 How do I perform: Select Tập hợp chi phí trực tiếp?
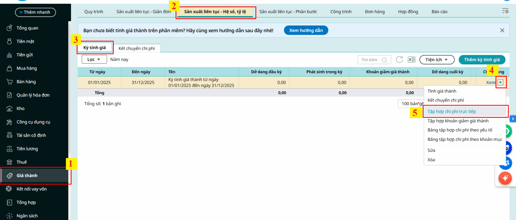click(451, 112)
